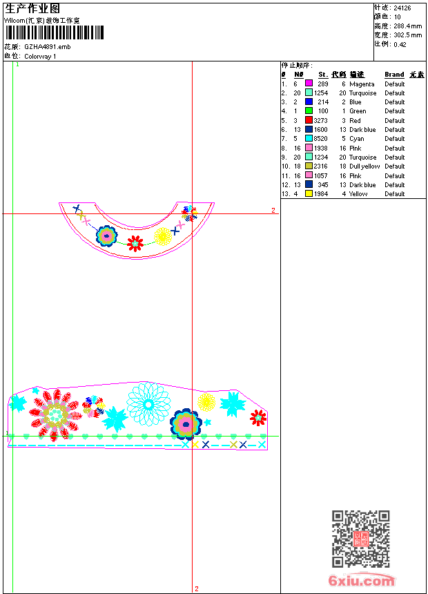428x594 pixels.
Task: Click the QR code at bottom right
Action: (x=361, y=539)
